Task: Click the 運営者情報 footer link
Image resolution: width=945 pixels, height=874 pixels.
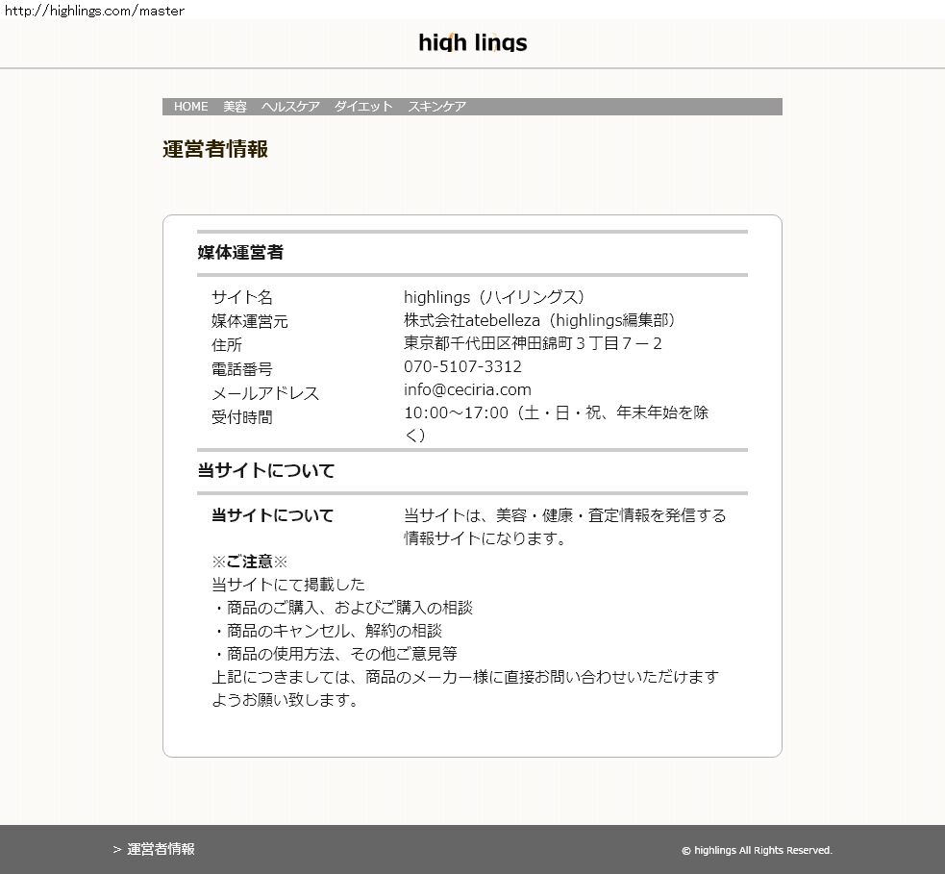Action: (161, 849)
